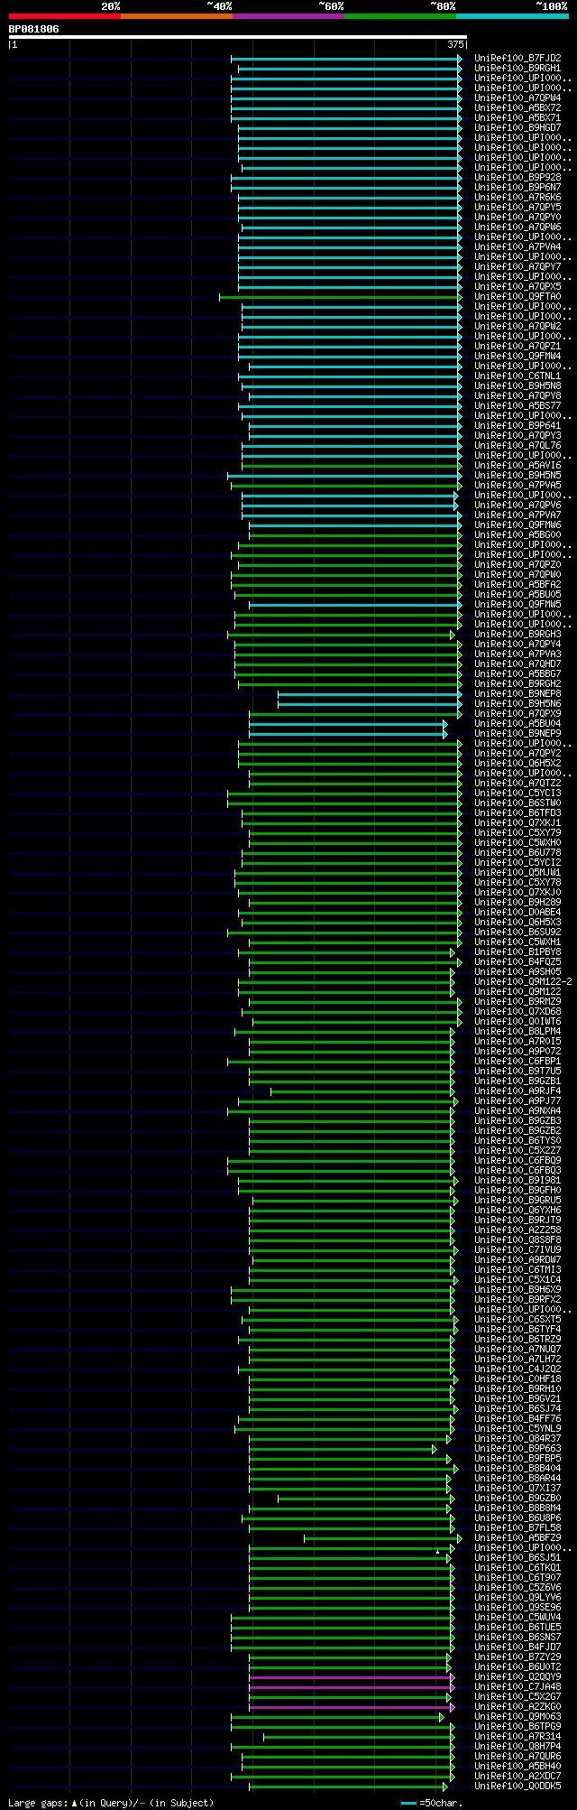The height and width of the screenshot is (1810, 577).
Task: Click the UniRef100_Q9M122-2 label
Action: (523, 981)
